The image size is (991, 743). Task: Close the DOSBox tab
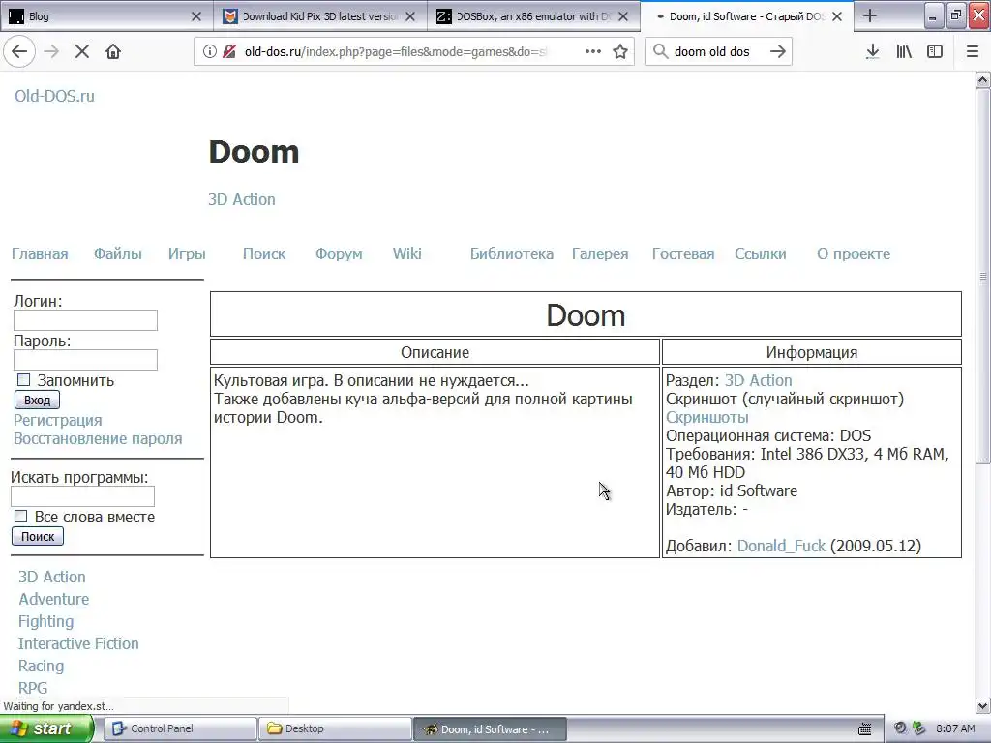tap(623, 16)
